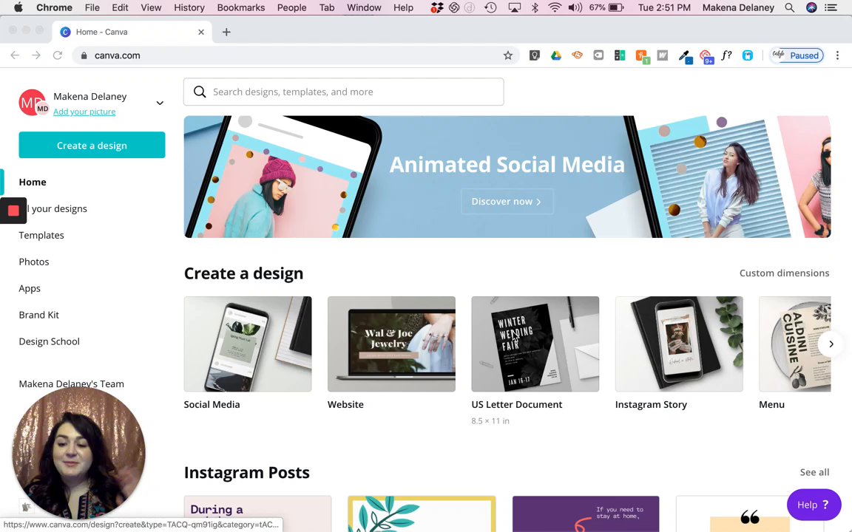
Task: Open Makena Delaney's Team
Action: (x=71, y=383)
